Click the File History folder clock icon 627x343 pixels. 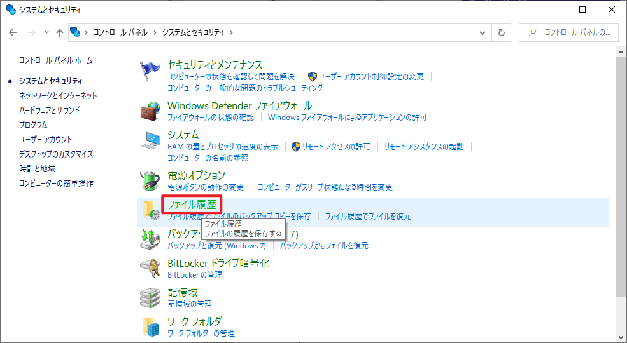tap(151, 210)
